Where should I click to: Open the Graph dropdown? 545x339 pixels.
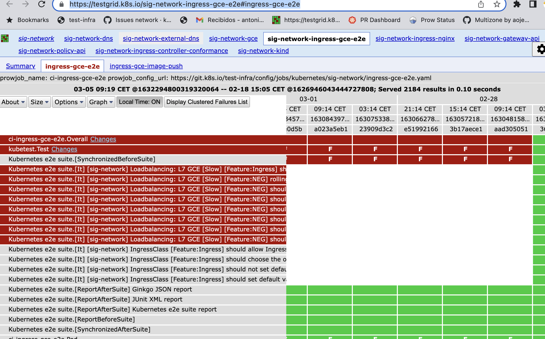point(101,102)
